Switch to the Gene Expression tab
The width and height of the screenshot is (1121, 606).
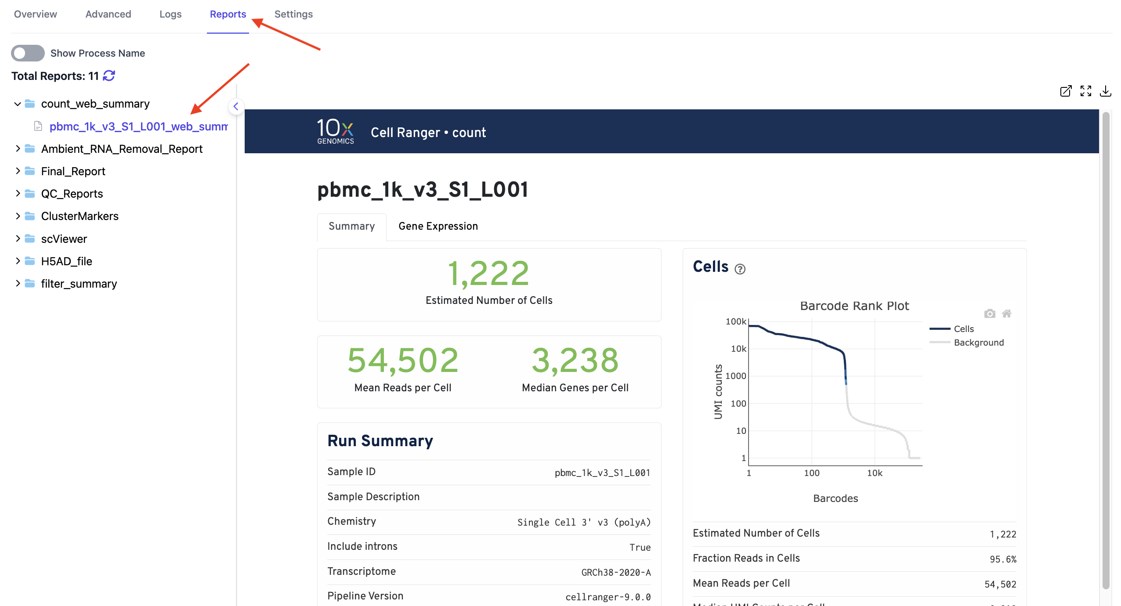coord(438,226)
